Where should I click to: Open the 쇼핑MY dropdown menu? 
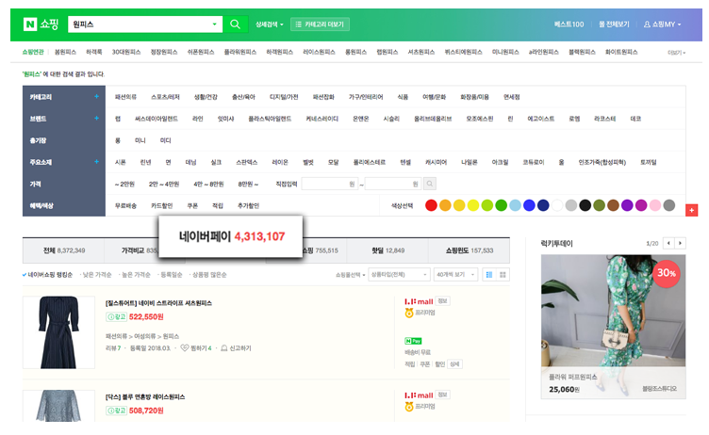(x=663, y=24)
